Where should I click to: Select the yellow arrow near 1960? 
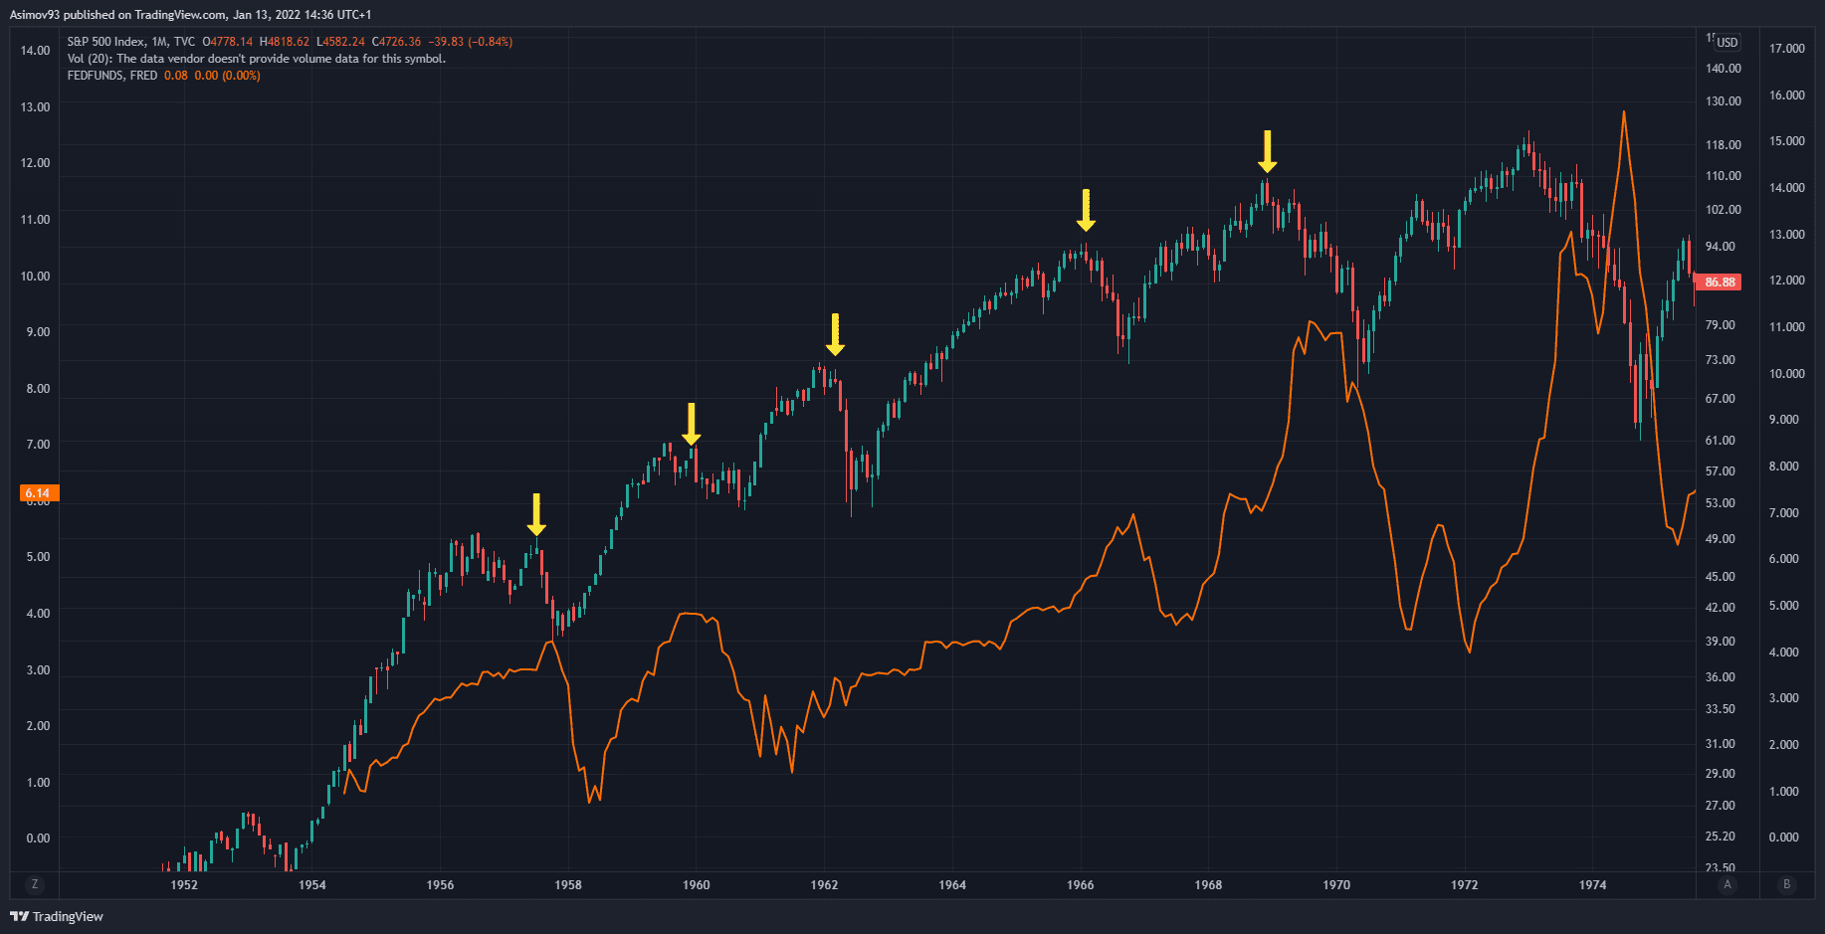pos(692,424)
